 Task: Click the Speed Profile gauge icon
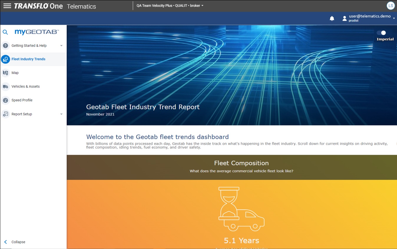click(5, 100)
